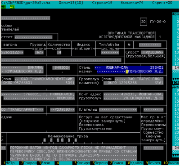Click the F10 Выход exit function
This screenshot has width=180, height=166.
(x=171, y=163)
